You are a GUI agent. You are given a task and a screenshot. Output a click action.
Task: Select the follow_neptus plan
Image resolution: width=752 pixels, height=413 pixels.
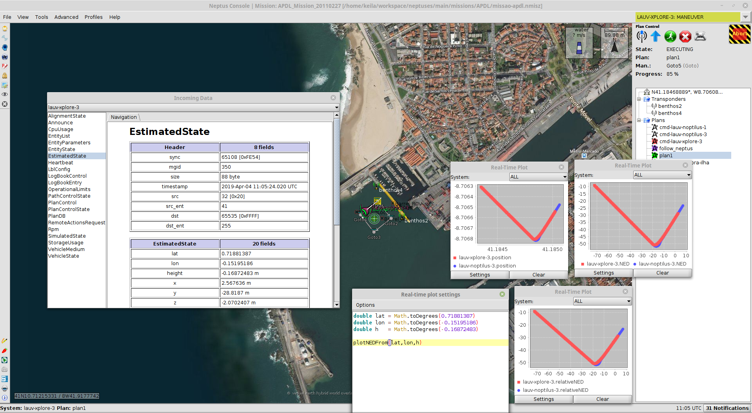pos(676,149)
